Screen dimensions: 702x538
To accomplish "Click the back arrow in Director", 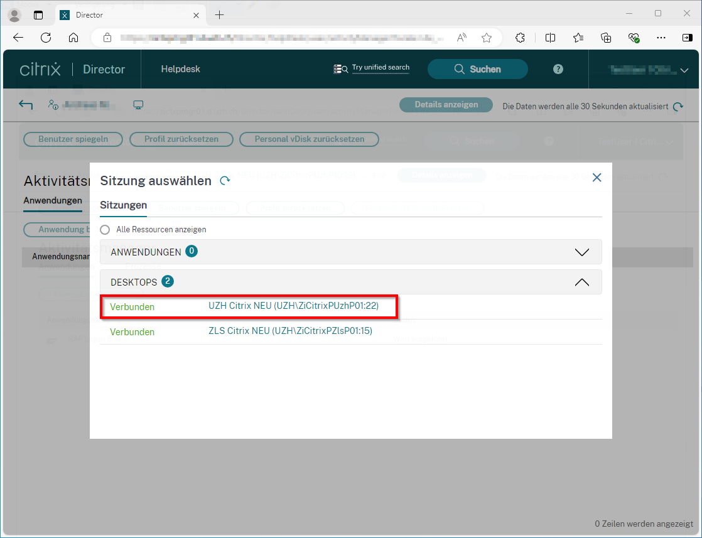I will (x=26, y=105).
